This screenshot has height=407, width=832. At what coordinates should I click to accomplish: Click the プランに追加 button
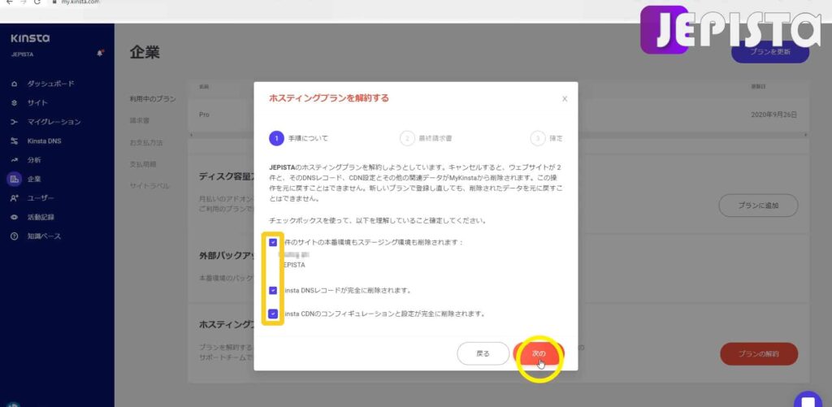point(758,206)
